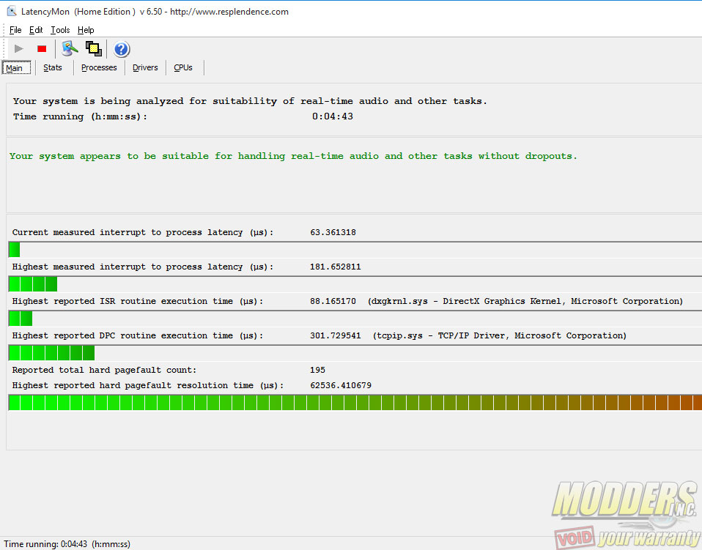The height and width of the screenshot is (550, 702).
Task: Click the dxgkrnl.sys DirectX Graphics Kernel text
Action: pyautogui.click(x=525, y=301)
